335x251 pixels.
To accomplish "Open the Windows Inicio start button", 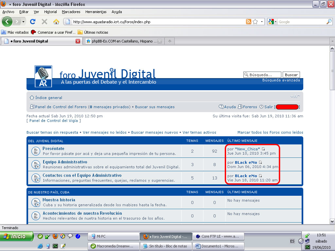I will coord(17,236).
